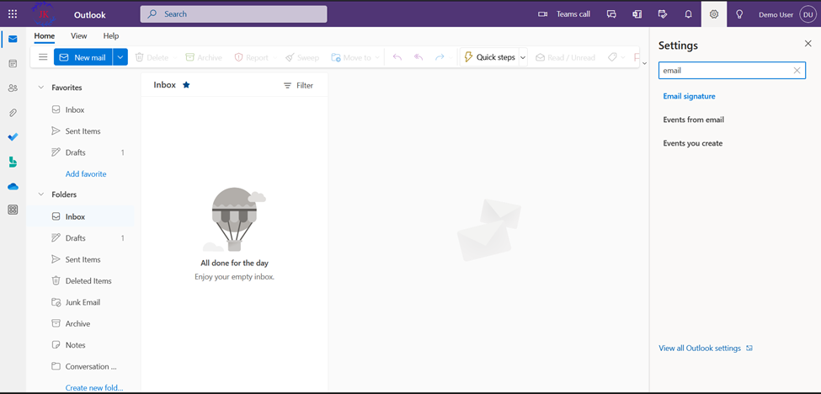
Task: Select Inbox under Folders
Action: (80, 216)
